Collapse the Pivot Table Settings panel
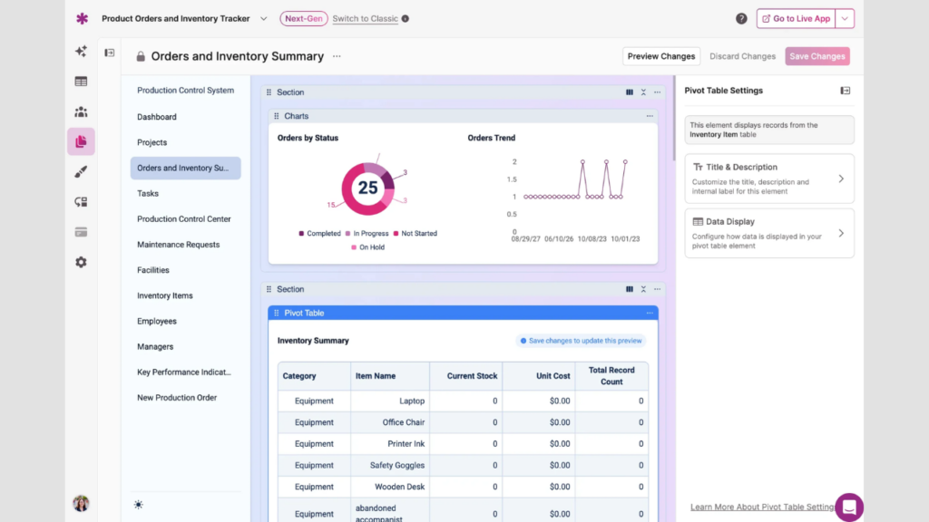This screenshot has width=929, height=522. 845,91
